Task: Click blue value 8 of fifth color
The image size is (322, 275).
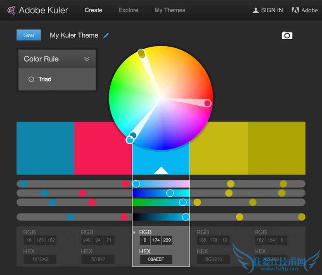Action: 282,240
